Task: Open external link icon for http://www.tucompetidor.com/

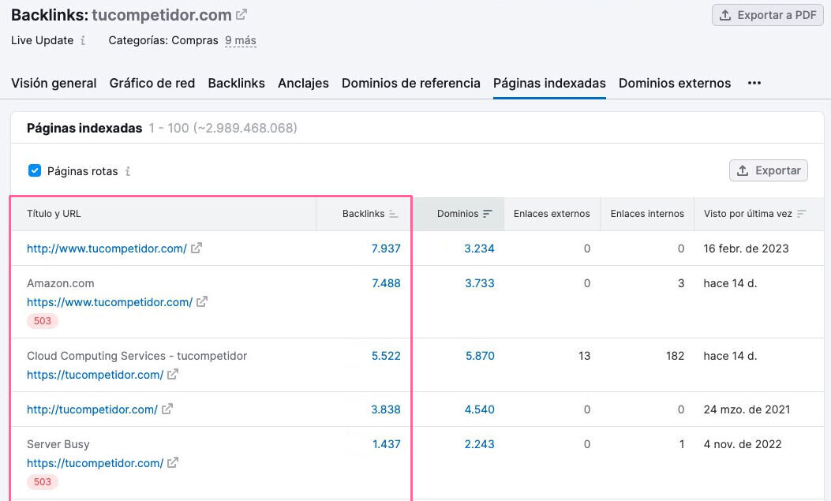Action: click(x=197, y=248)
